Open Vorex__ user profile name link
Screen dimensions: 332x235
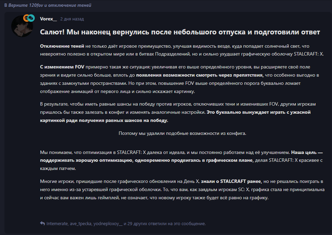[x=48, y=19]
